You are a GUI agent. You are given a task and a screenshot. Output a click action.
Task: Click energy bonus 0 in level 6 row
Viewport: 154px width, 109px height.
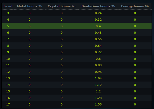coord(135,33)
